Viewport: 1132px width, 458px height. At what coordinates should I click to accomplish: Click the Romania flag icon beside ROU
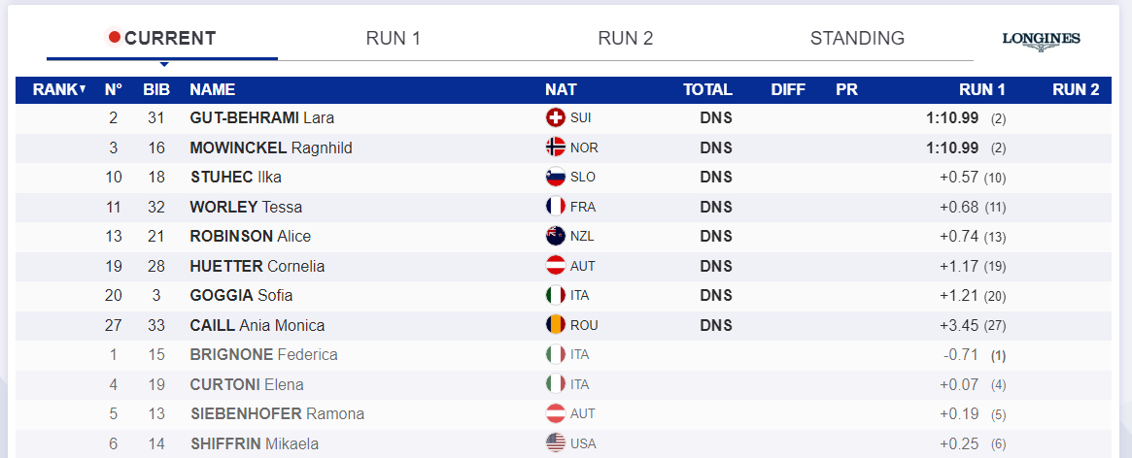click(x=556, y=325)
